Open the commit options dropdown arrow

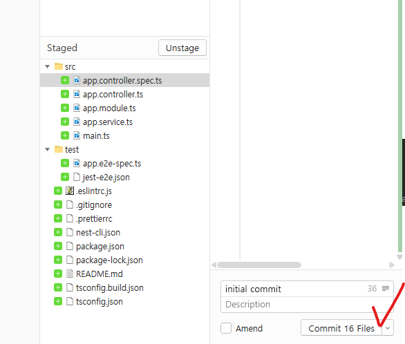[388, 328]
